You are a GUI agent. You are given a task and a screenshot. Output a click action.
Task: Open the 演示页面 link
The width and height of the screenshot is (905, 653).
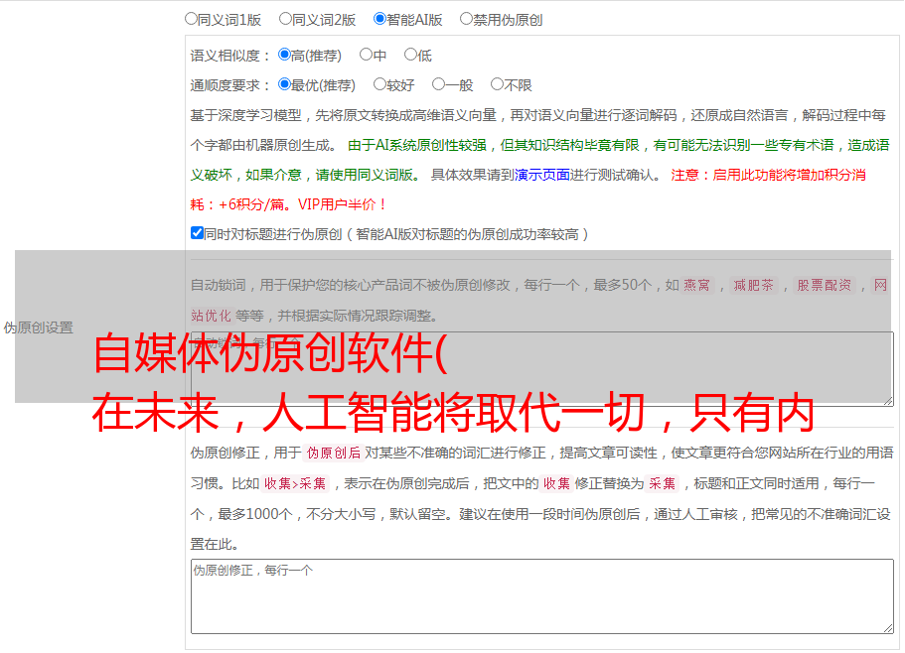[x=542, y=175]
